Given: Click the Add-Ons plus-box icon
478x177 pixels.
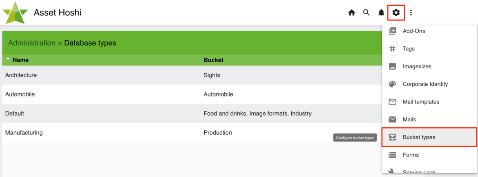Looking at the screenshot, I should pos(392,31).
